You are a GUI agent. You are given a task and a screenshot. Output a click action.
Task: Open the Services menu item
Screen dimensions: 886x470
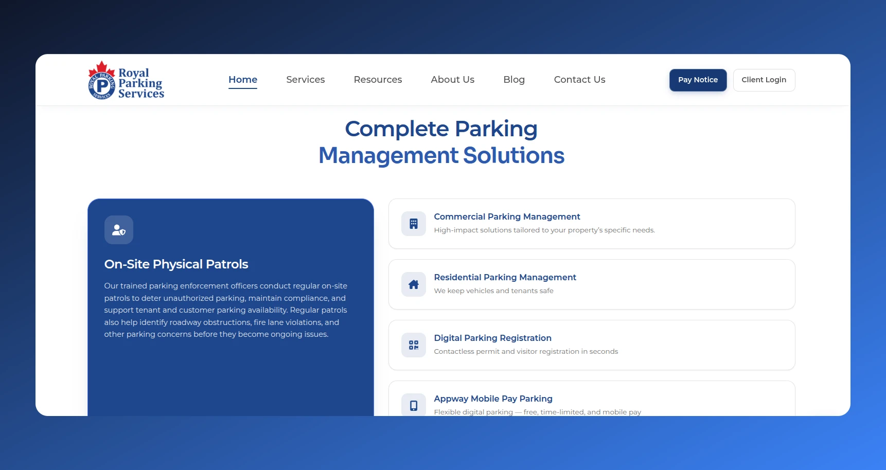coord(306,80)
